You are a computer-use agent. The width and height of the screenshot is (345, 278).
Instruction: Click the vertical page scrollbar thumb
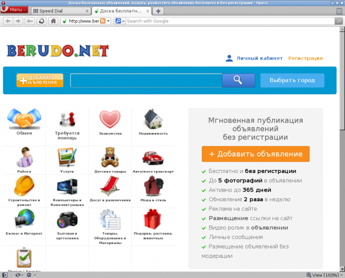pyautogui.click(x=342, y=81)
